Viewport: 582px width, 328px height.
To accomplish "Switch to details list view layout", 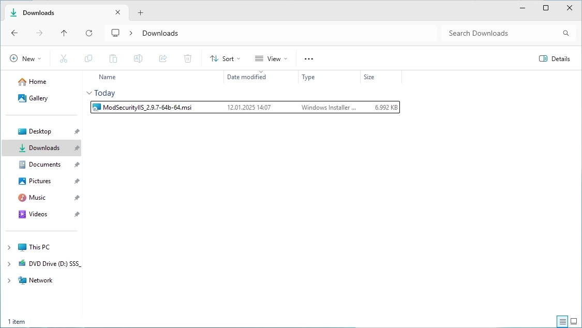I will tap(562, 322).
